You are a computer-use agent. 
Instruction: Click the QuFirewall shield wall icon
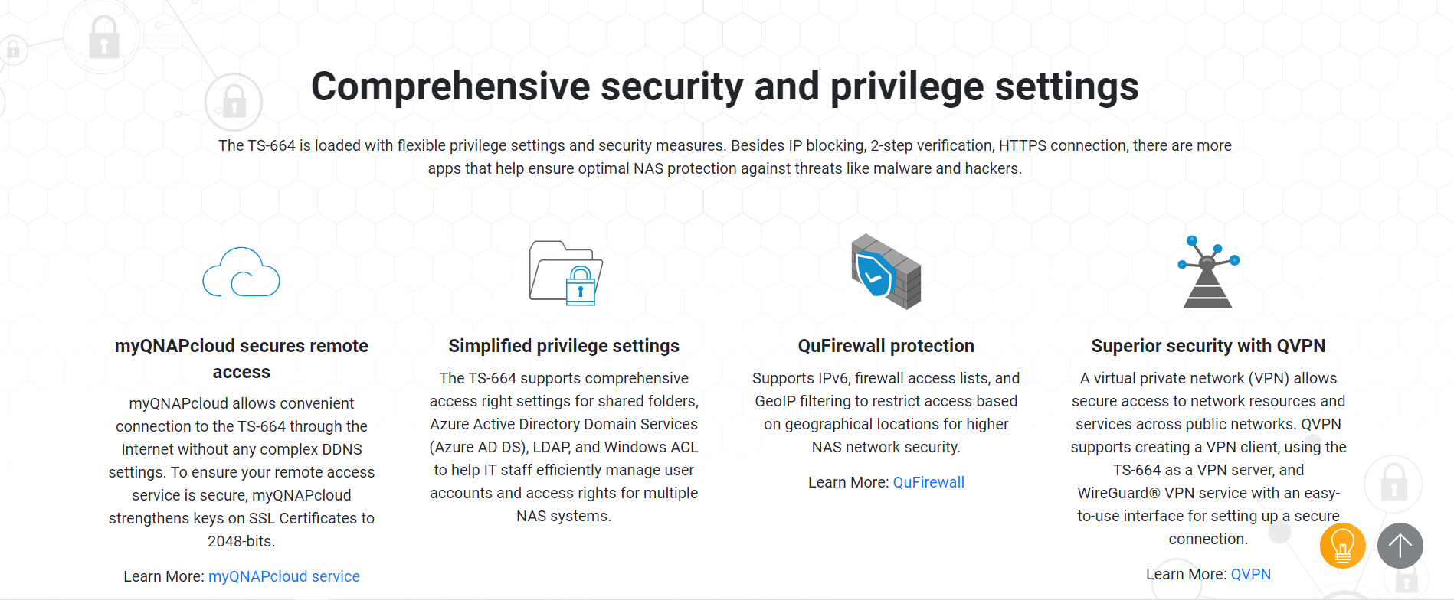point(886,272)
